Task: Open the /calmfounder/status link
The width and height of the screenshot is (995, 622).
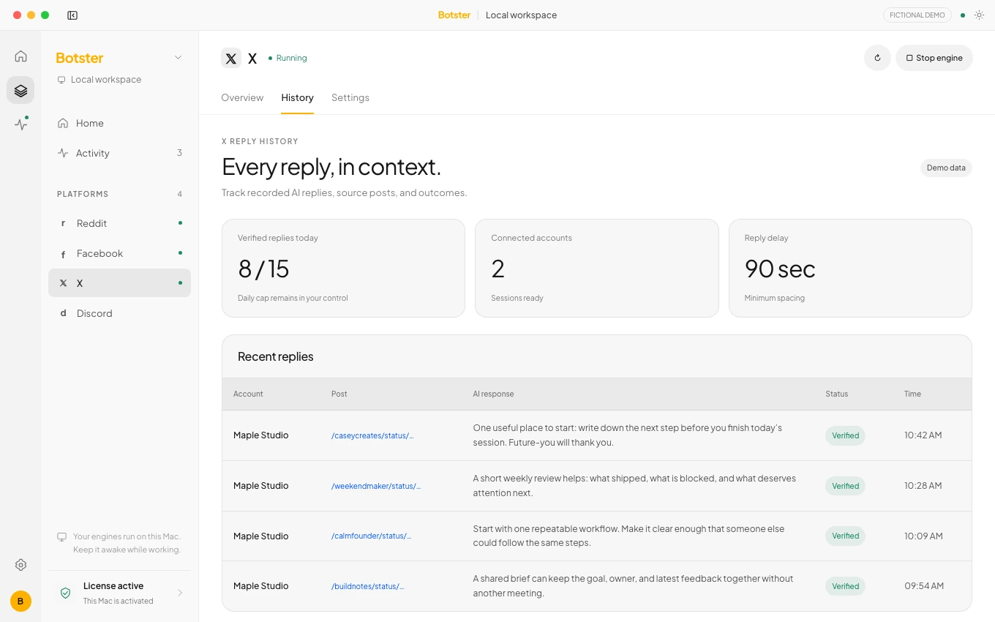Action: click(x=372, y=536)
